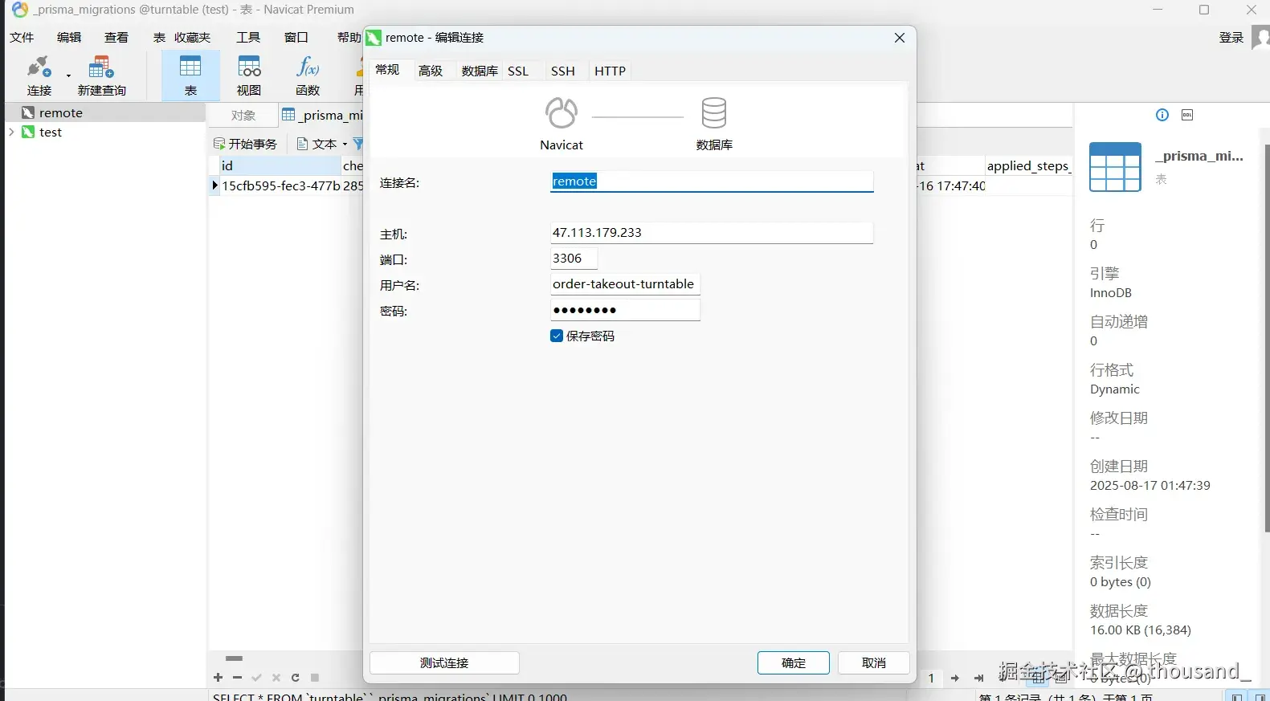Viewport: 1270px width, 701px height.
Task: Go to next page arrow
Action: point(955,679)
